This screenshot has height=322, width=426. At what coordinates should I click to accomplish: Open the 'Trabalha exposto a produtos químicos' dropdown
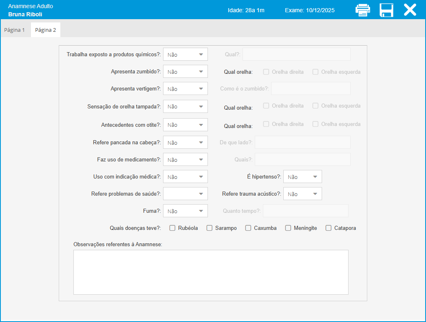(185, 54)
